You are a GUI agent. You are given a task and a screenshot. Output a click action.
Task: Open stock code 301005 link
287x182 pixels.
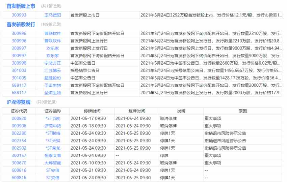click(x=19, y=78)
